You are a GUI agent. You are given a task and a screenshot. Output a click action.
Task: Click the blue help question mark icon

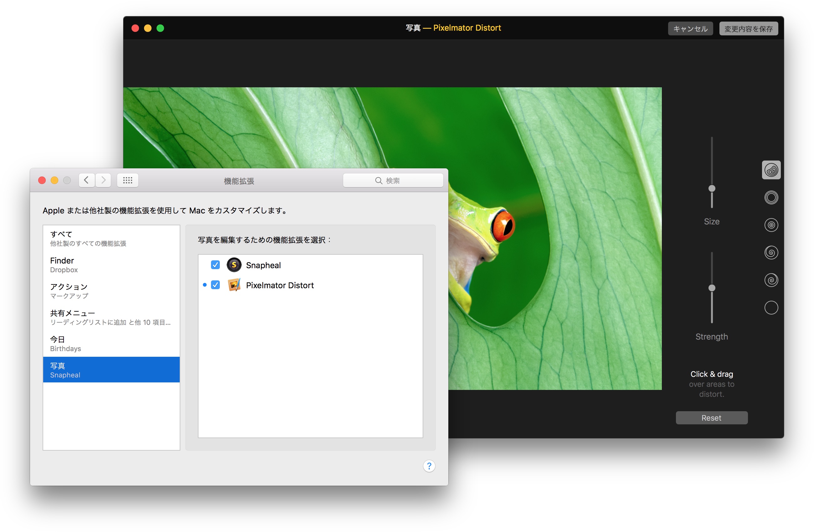click(x=429, y=466)
